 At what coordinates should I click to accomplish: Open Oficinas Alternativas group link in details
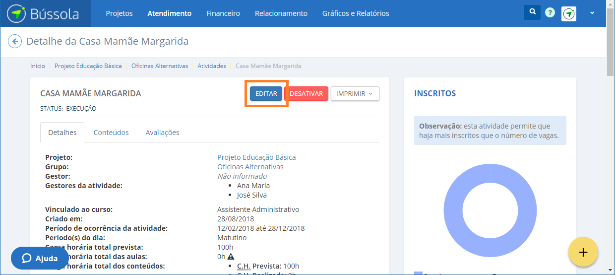[x=250, y=167]
